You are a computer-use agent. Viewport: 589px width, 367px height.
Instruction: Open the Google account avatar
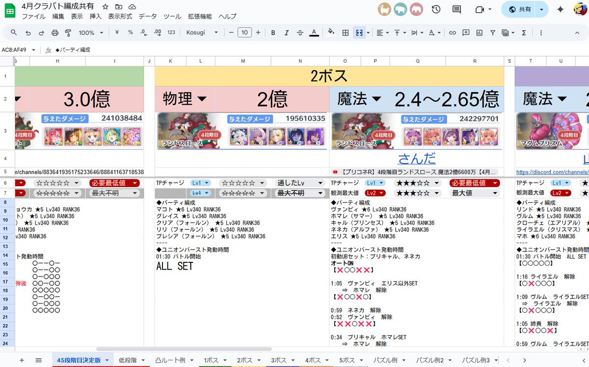click(580, 10)
